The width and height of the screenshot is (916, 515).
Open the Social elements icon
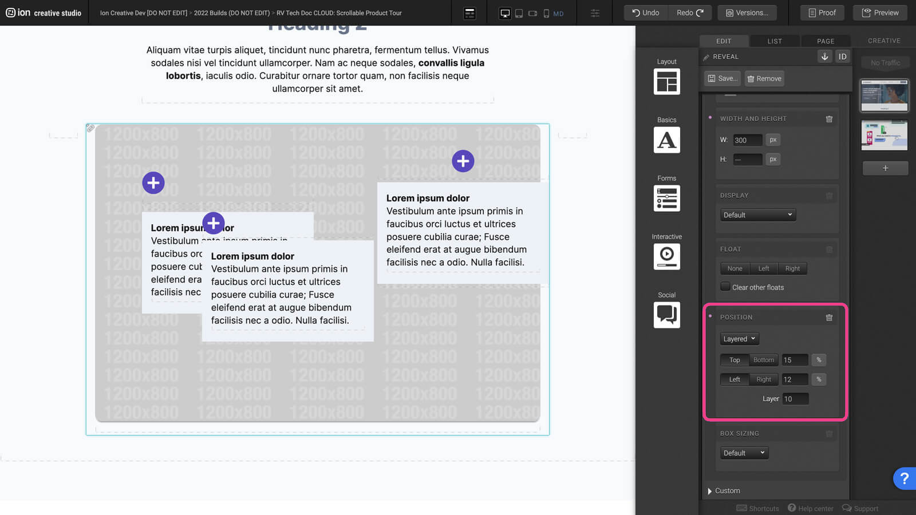(666, 315)
